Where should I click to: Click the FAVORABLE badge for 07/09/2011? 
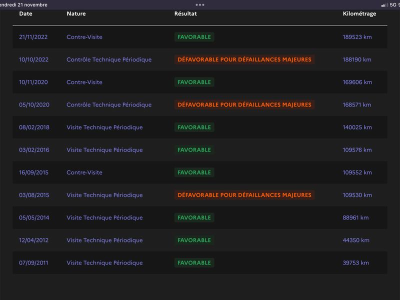(194, 262)
